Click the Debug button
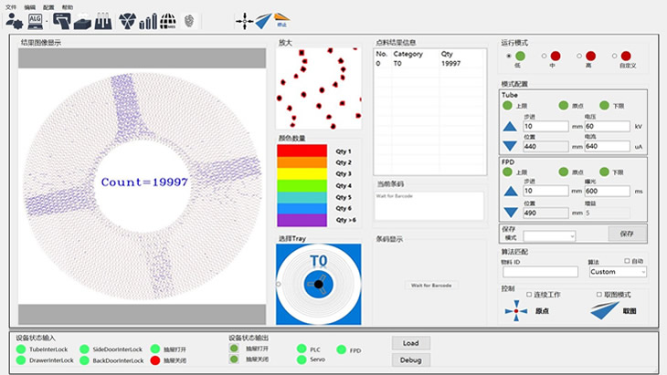667x375 pixels. coord(411,360)
